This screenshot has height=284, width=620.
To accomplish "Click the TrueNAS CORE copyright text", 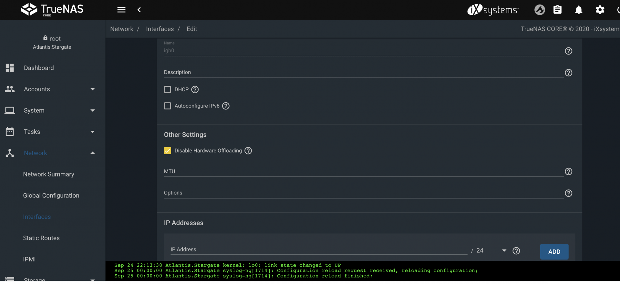I will [x=570, y=29].
